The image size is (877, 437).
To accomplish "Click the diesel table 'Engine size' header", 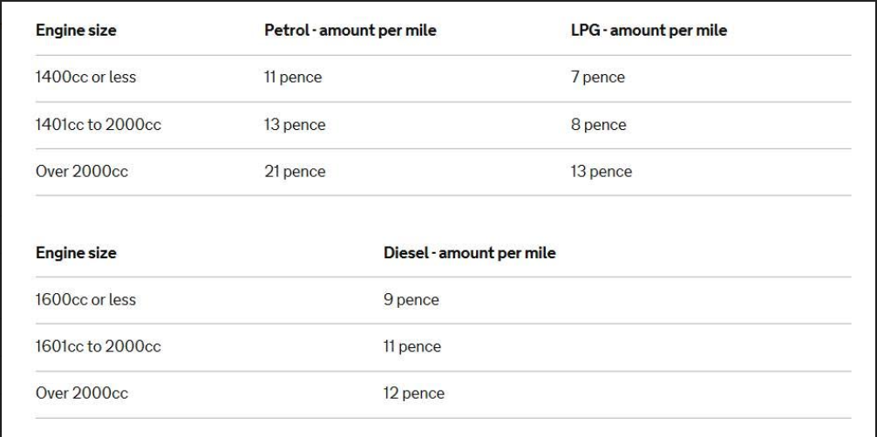I will (76, 253).
